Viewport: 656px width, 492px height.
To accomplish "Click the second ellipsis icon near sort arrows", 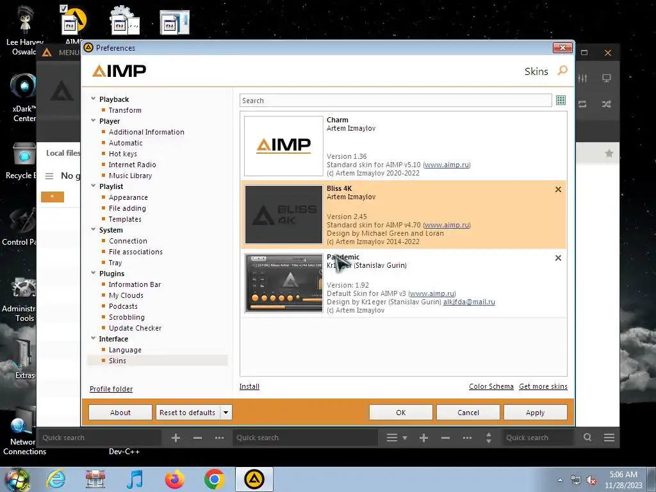I will [x=467, y=438].
